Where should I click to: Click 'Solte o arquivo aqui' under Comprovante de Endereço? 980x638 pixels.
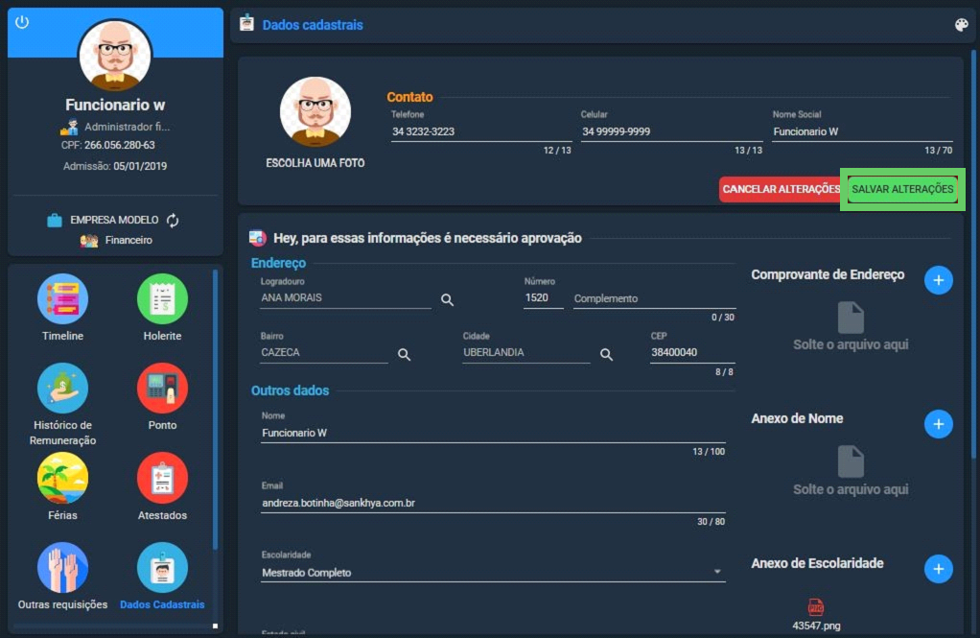pyautogui.click(x=851, y=344)
